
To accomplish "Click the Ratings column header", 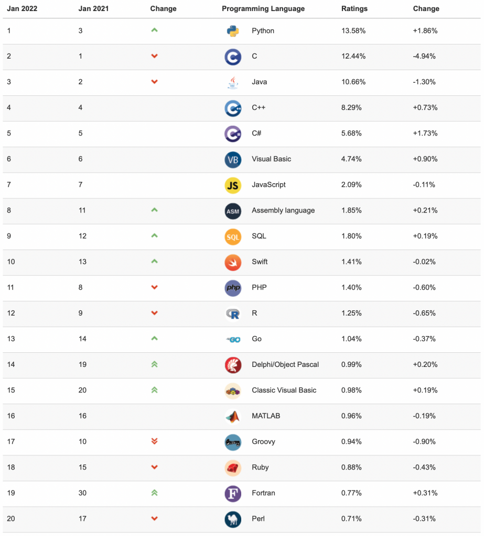I will click(354, 8).
